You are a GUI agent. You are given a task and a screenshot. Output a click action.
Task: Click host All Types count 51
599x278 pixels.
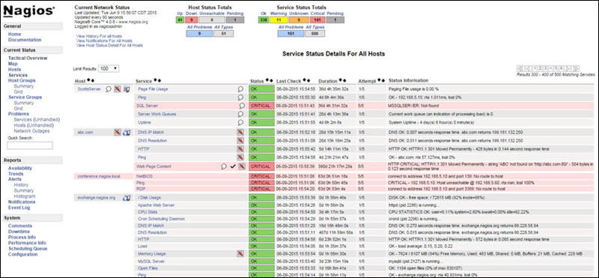(x=223, y=34)
